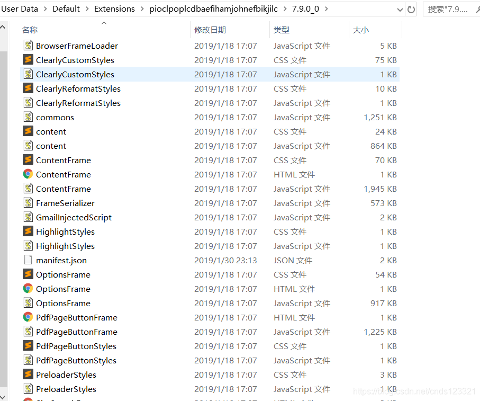
Task: Click the FrameSerializer script icon
Action: [28, 203]
